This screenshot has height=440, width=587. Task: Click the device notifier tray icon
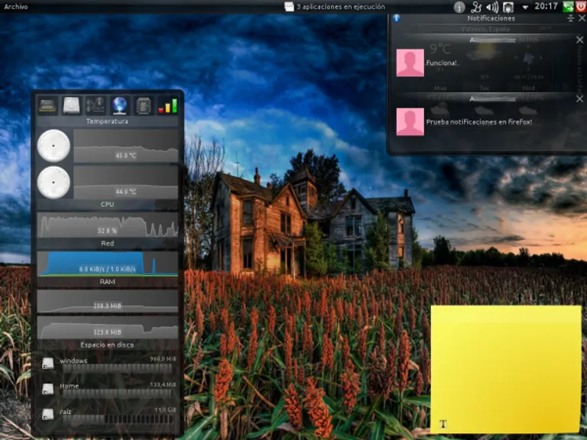pyautogui.click(x=508, y=7)
